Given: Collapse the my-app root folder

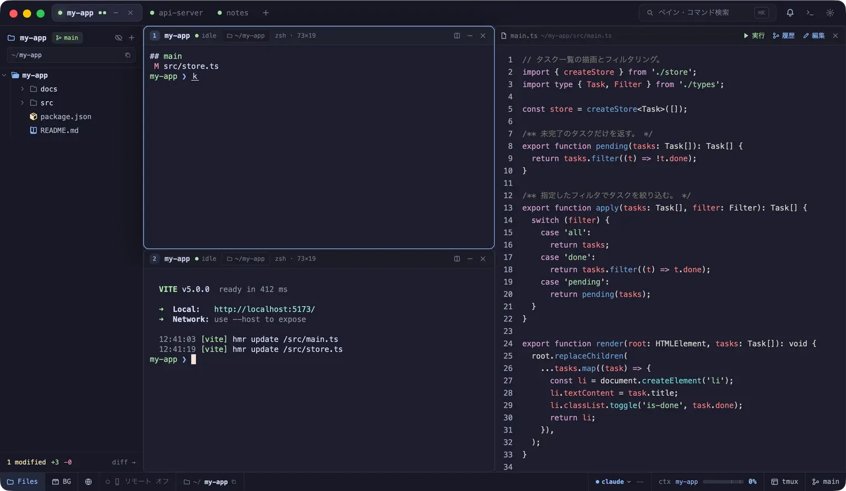Looking at the screenshot, I should (4, 75).
